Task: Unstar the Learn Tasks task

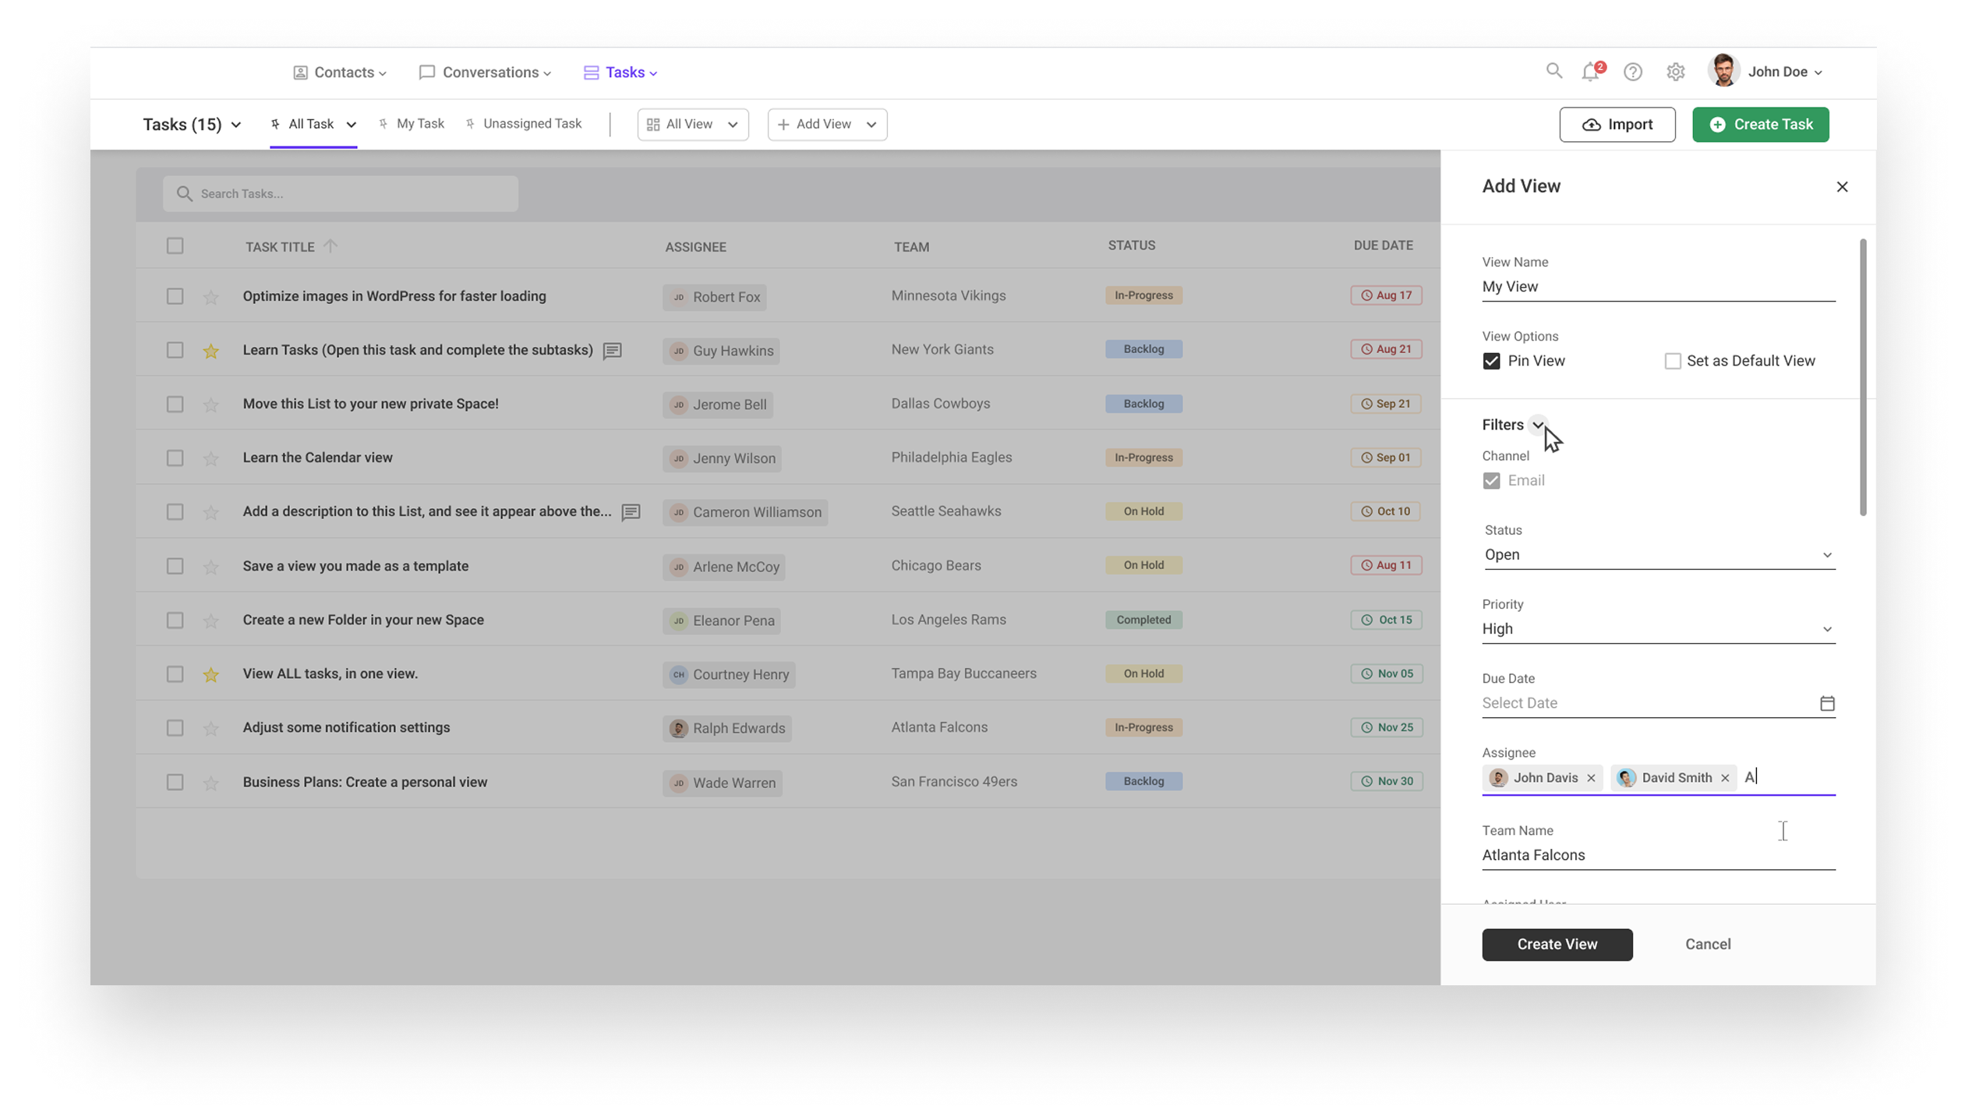Action: [210, 351]
